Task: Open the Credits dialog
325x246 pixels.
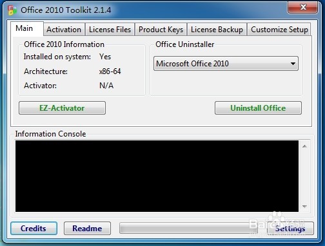Action: [34, 229]
